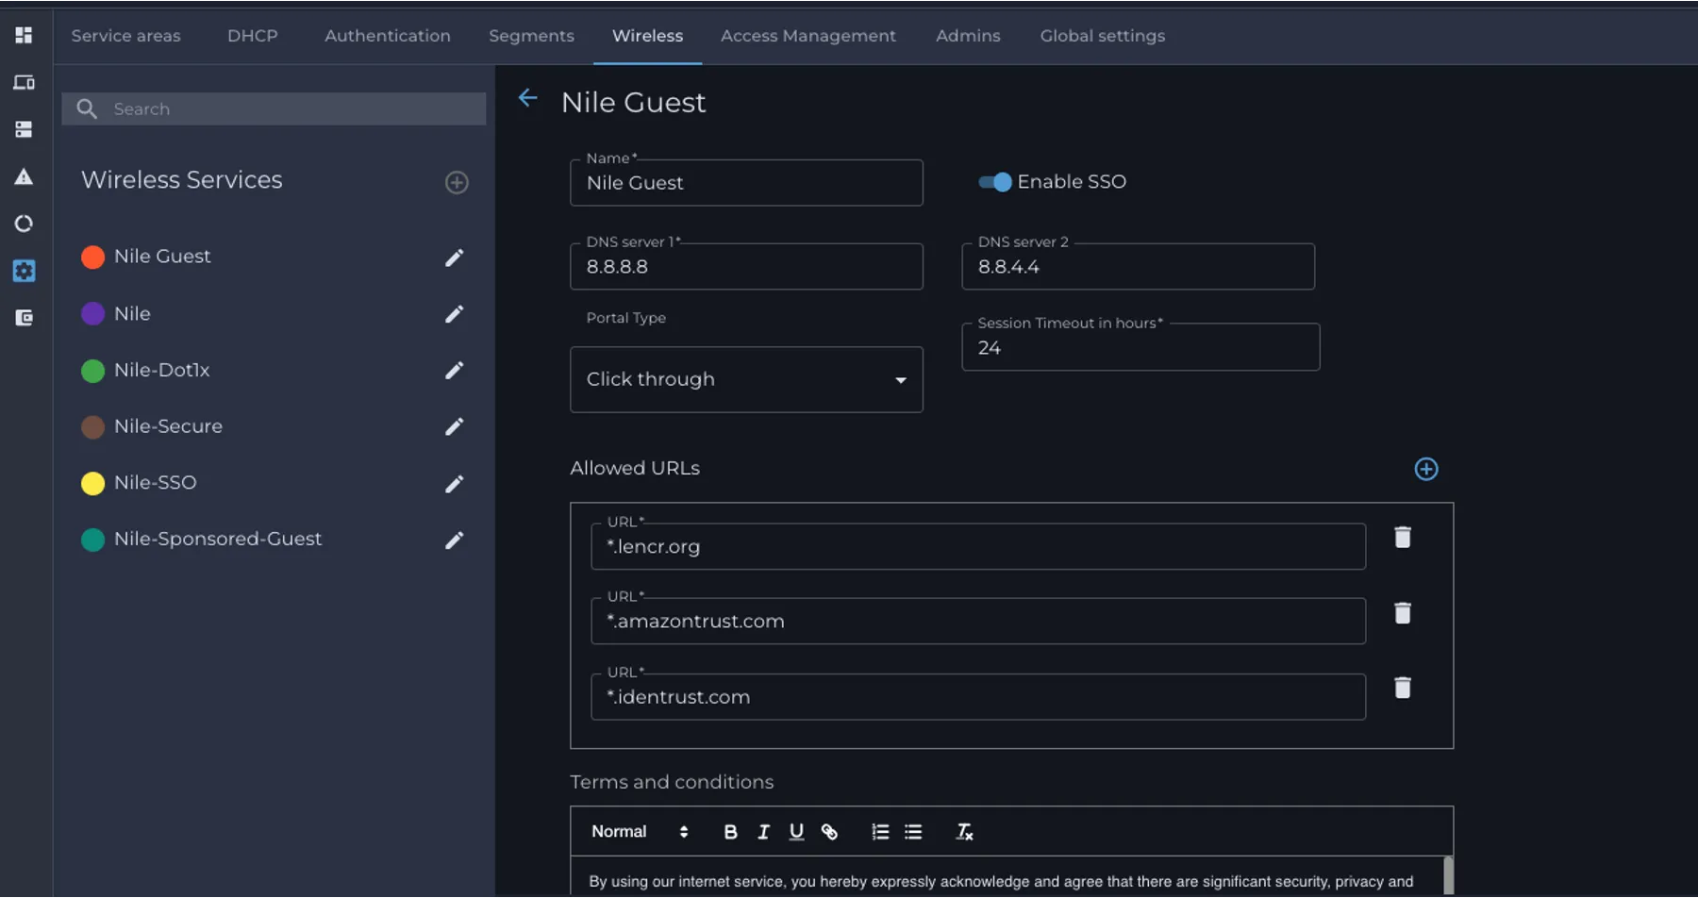Screen dimensions: 1698x898
Task: Toggle underline formatting in the editor
Action: pos(796,832)
